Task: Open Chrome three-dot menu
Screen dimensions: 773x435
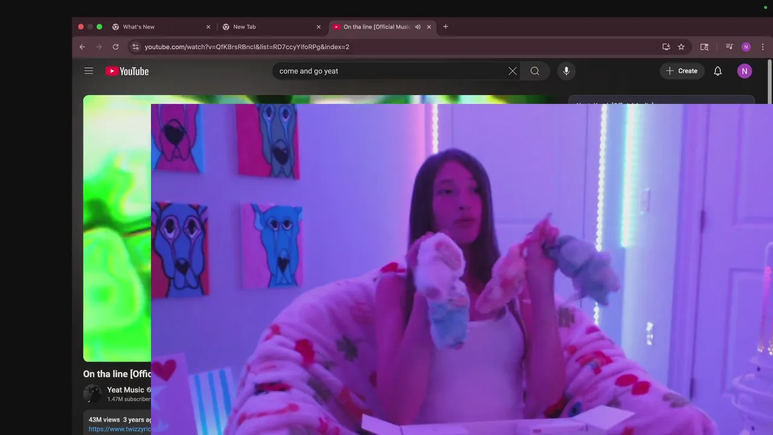Action: coord(763,47)
